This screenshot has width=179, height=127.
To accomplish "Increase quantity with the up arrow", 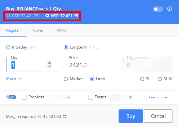I will tap(50, 63).
